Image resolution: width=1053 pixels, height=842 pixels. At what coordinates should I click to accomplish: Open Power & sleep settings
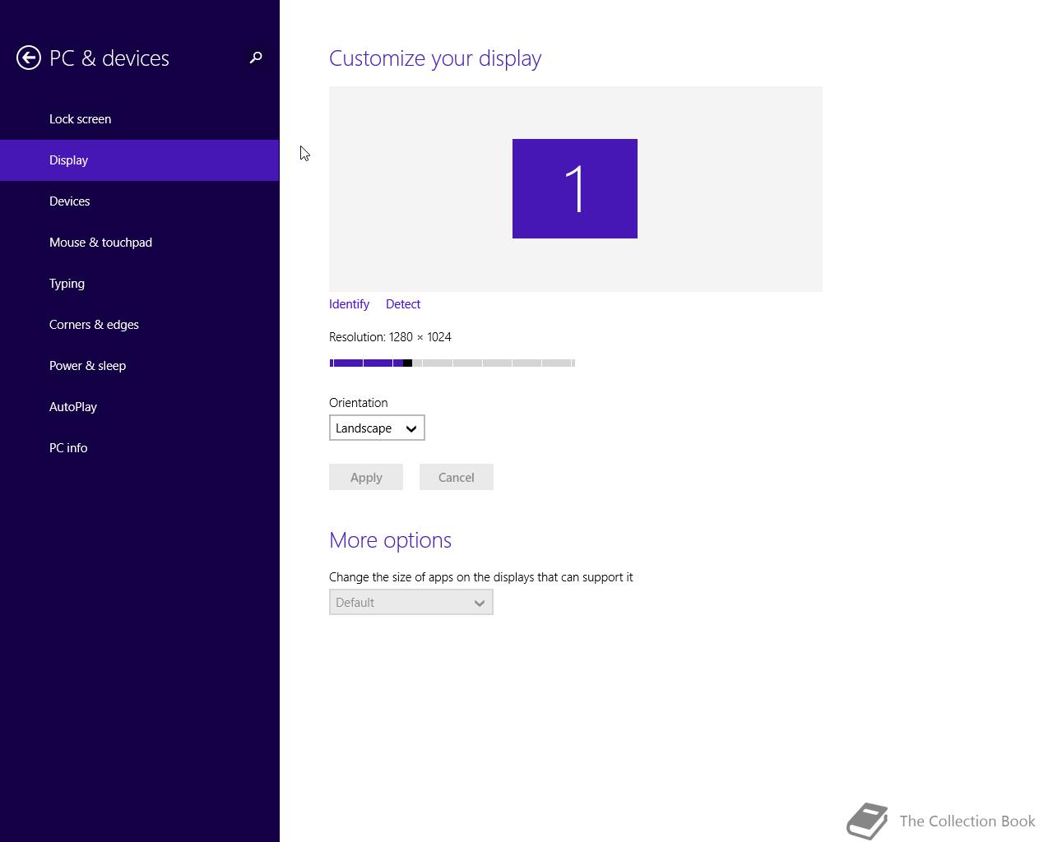pos(140,366)
